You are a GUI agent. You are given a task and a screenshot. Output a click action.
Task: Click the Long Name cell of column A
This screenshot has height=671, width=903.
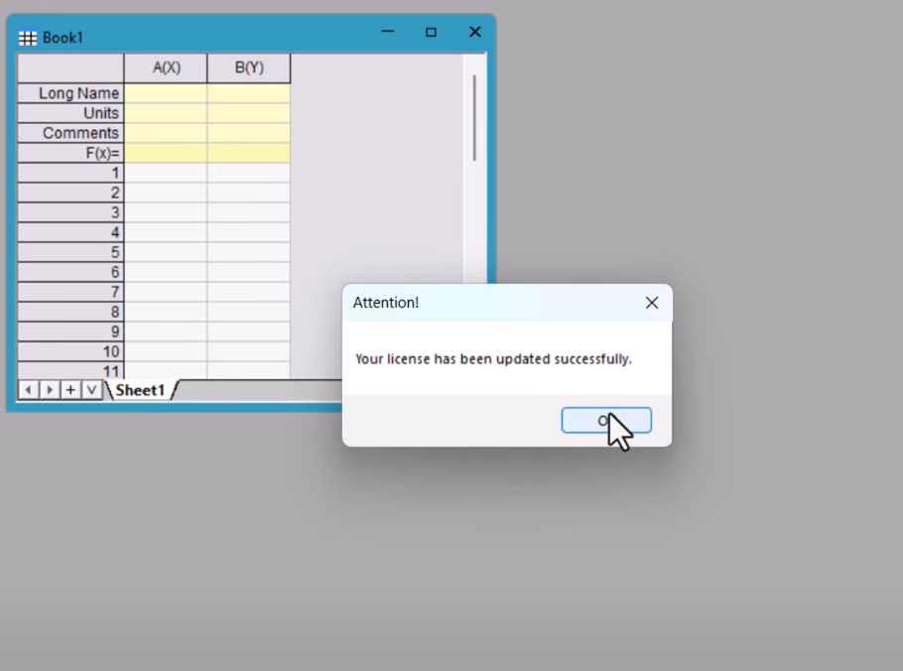point(166,93)
